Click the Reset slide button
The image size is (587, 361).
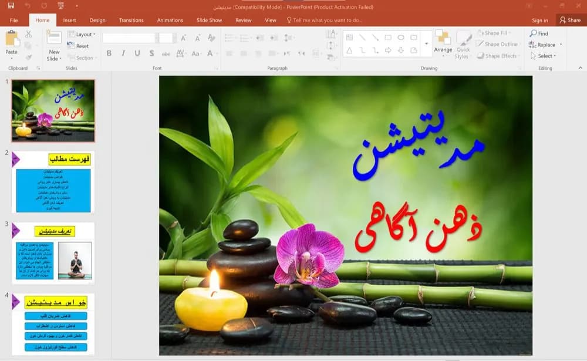pos(78,46)
